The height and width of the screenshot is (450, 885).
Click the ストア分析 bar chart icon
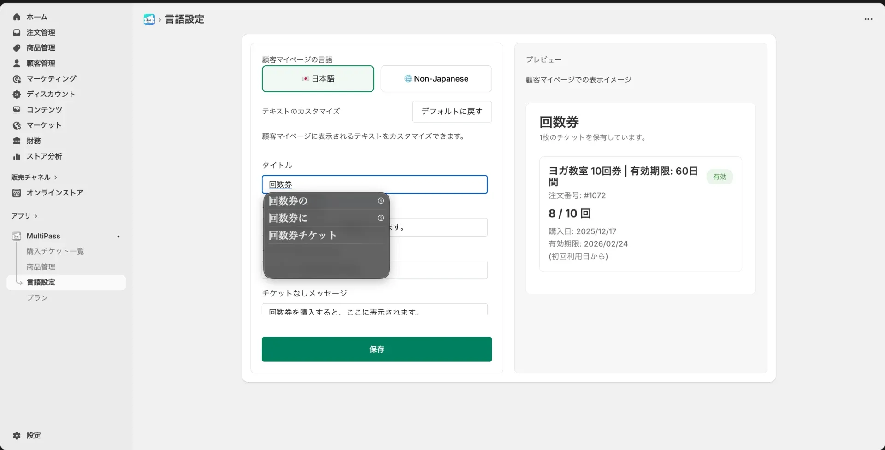click(17, 156)
